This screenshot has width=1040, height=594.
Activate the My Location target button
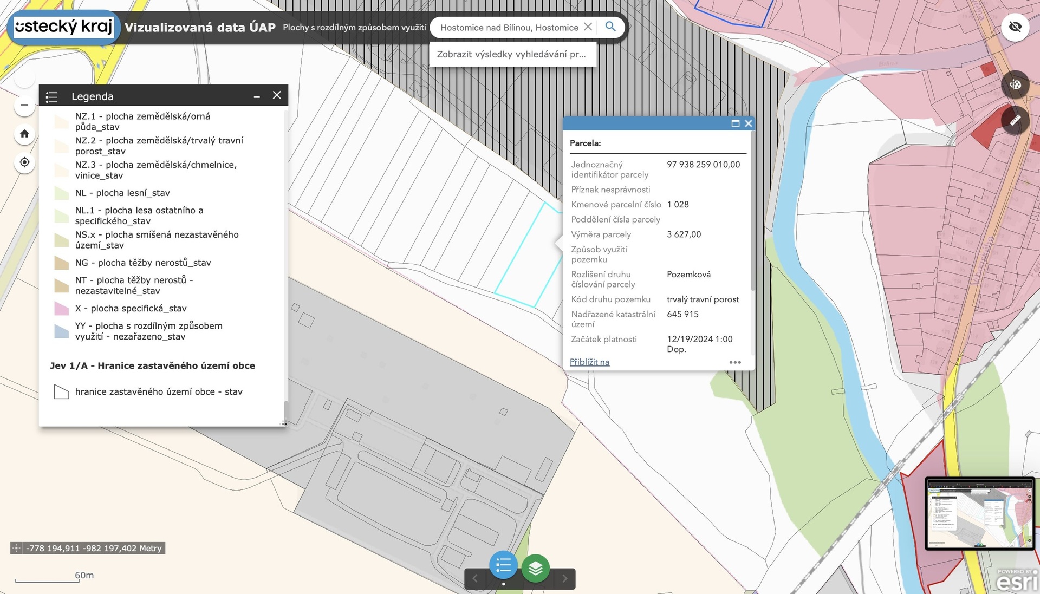tap(24, 162)
